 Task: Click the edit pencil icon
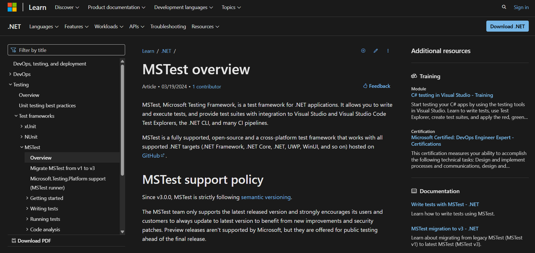(x=376, y=51)
